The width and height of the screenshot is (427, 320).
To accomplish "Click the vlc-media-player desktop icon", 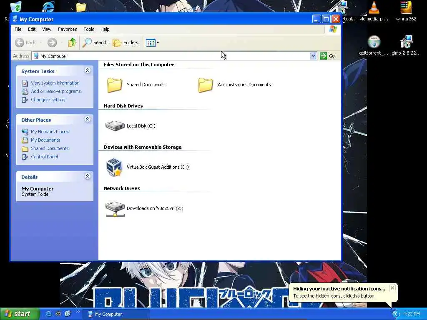I will 374,11.
